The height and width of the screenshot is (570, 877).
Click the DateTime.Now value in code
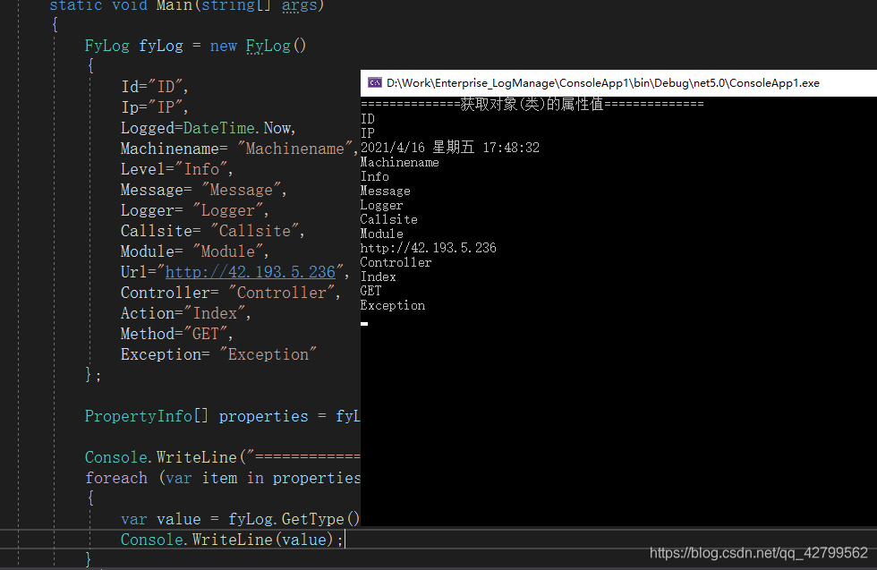[x=237, y=128]
